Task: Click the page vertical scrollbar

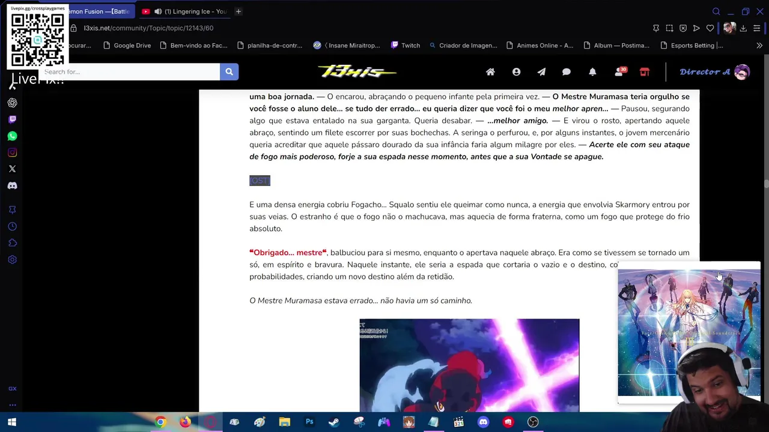Action: tap(766, 183)
